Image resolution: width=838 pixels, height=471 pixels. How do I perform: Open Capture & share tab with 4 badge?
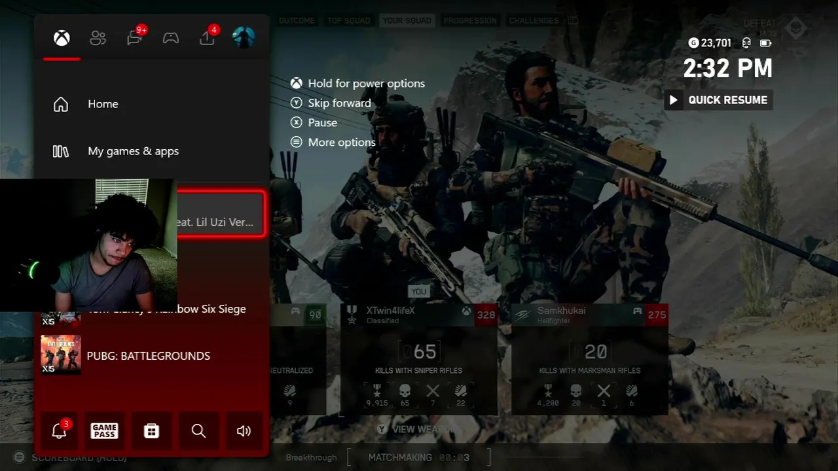[x=208, y=37]
